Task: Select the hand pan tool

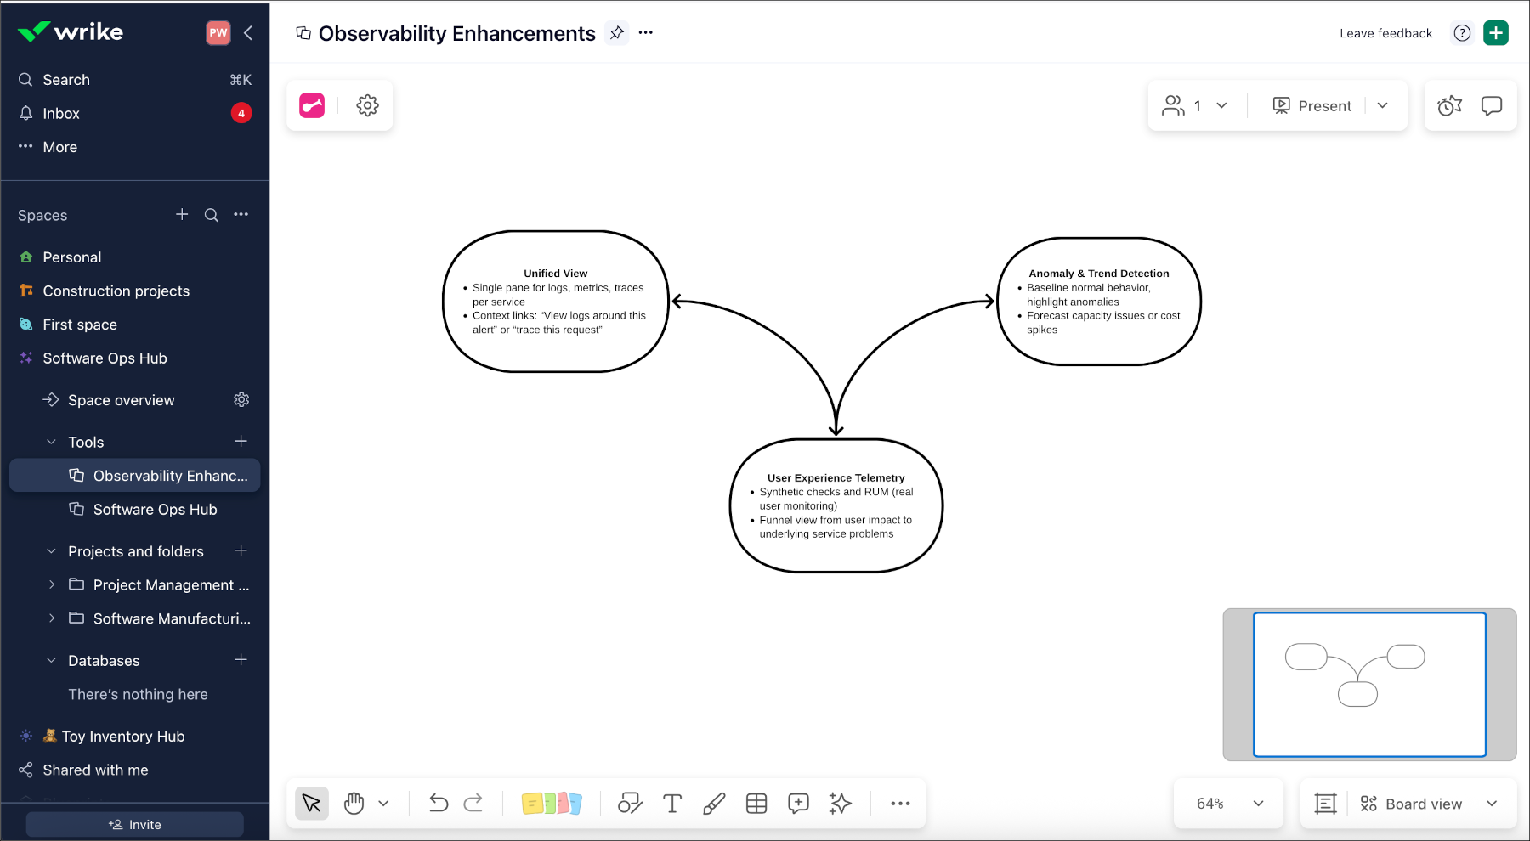Action: tap(354, 803)
